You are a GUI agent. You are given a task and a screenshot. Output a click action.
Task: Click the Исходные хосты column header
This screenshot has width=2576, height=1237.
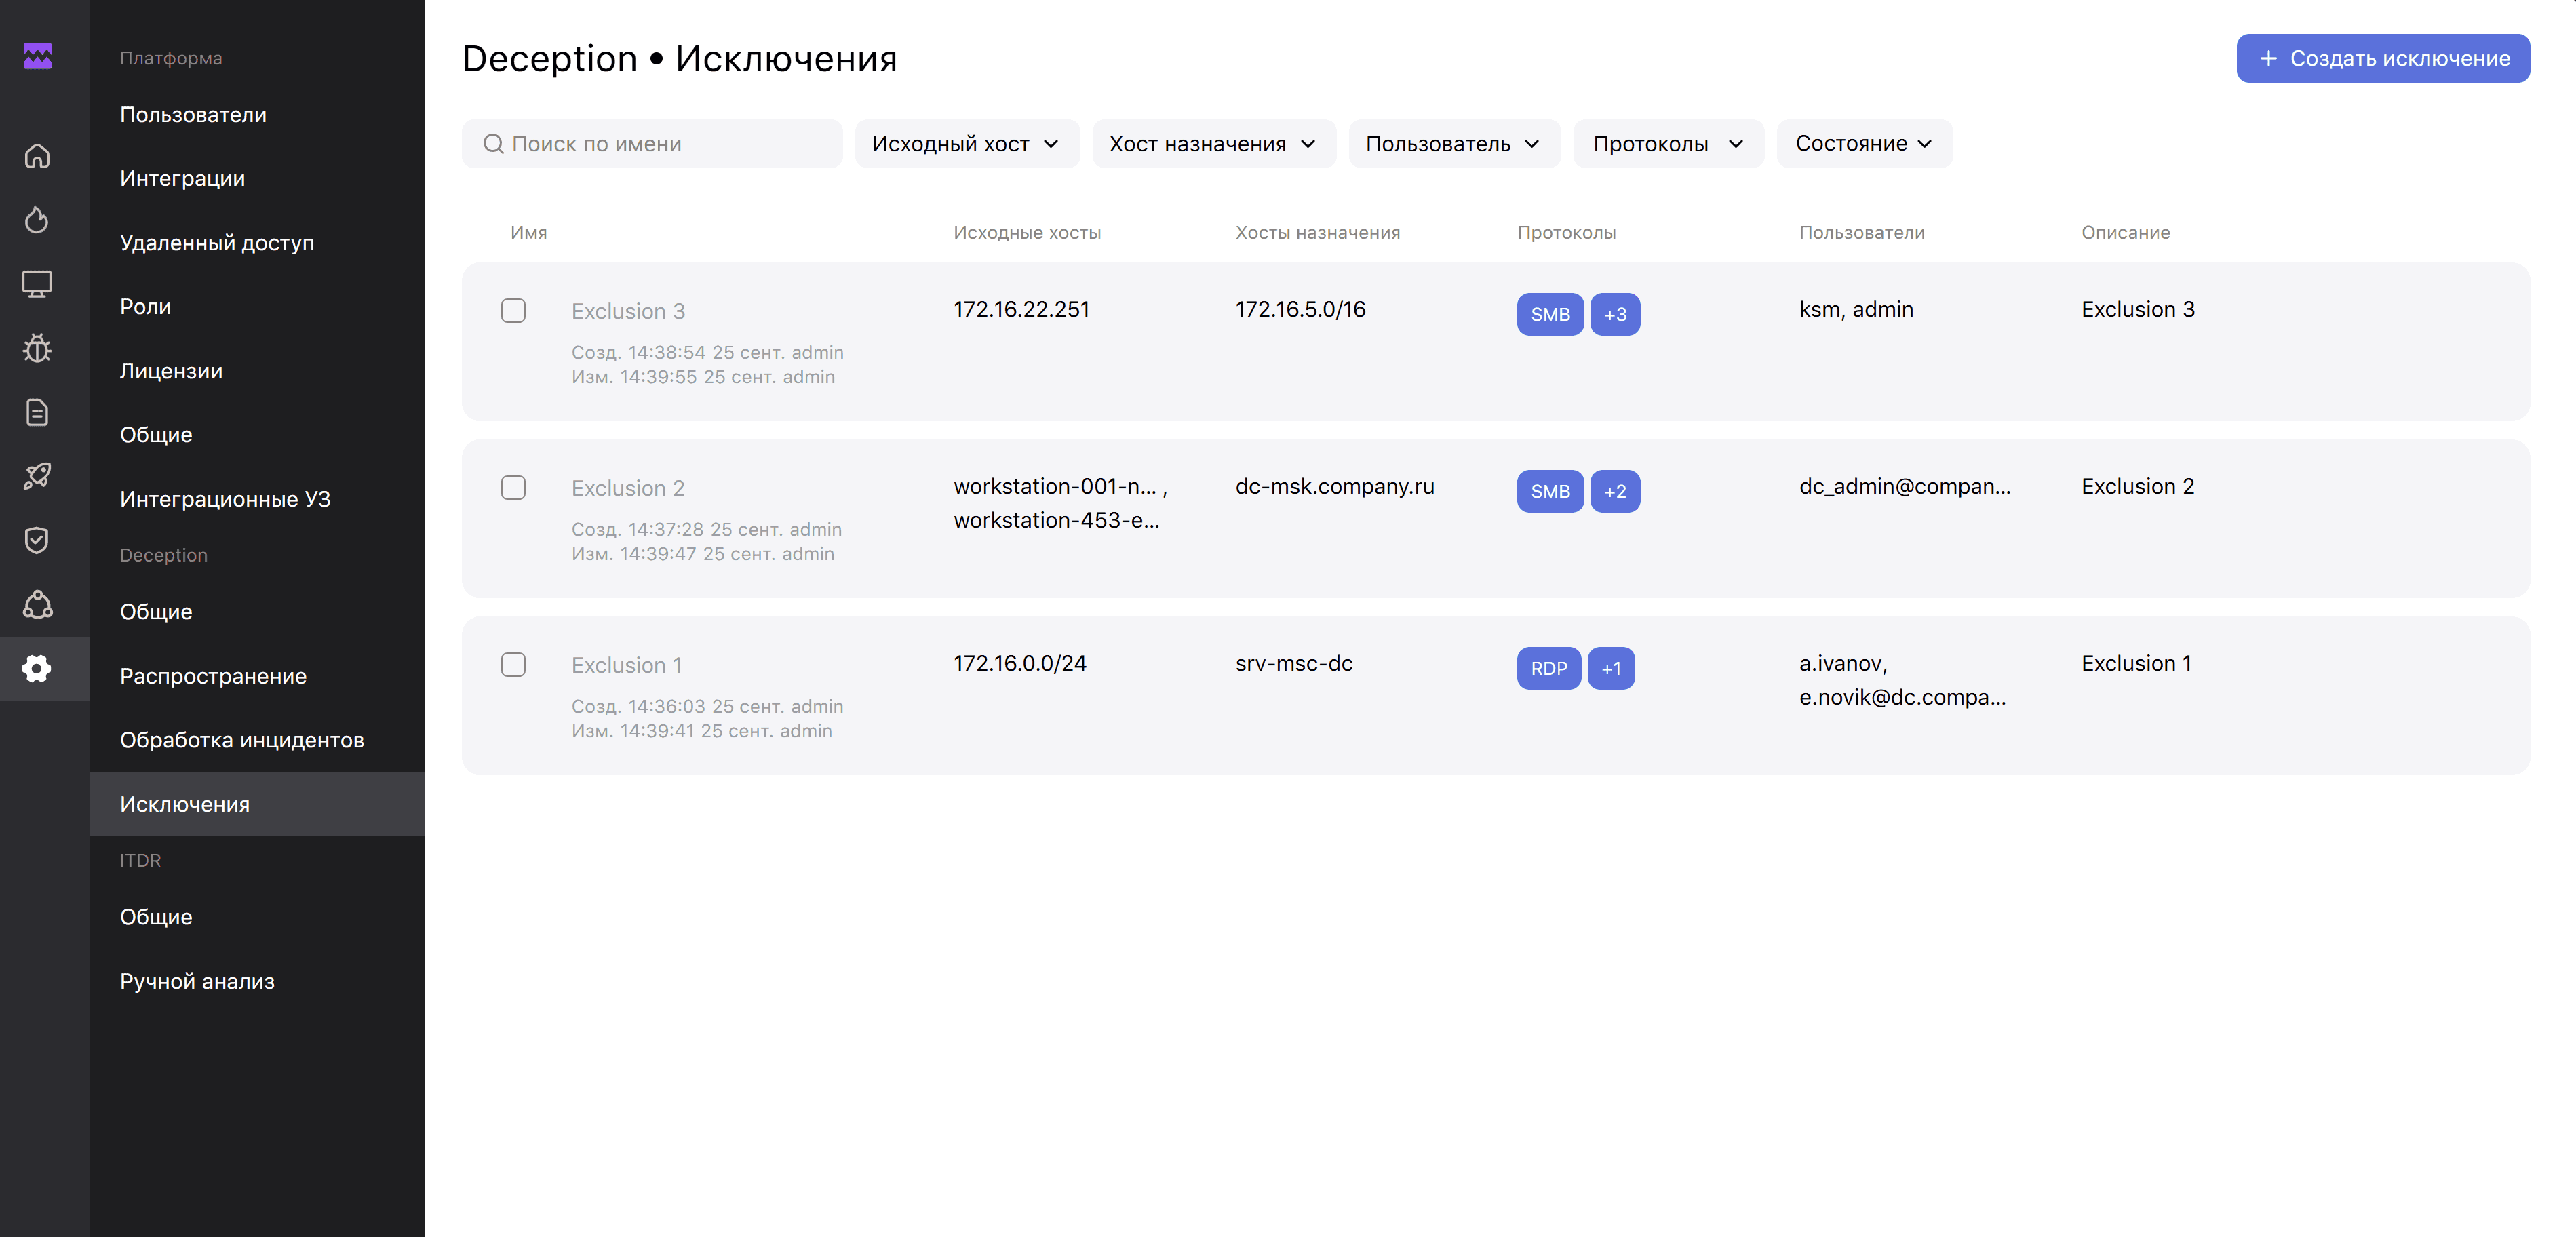1027,233
